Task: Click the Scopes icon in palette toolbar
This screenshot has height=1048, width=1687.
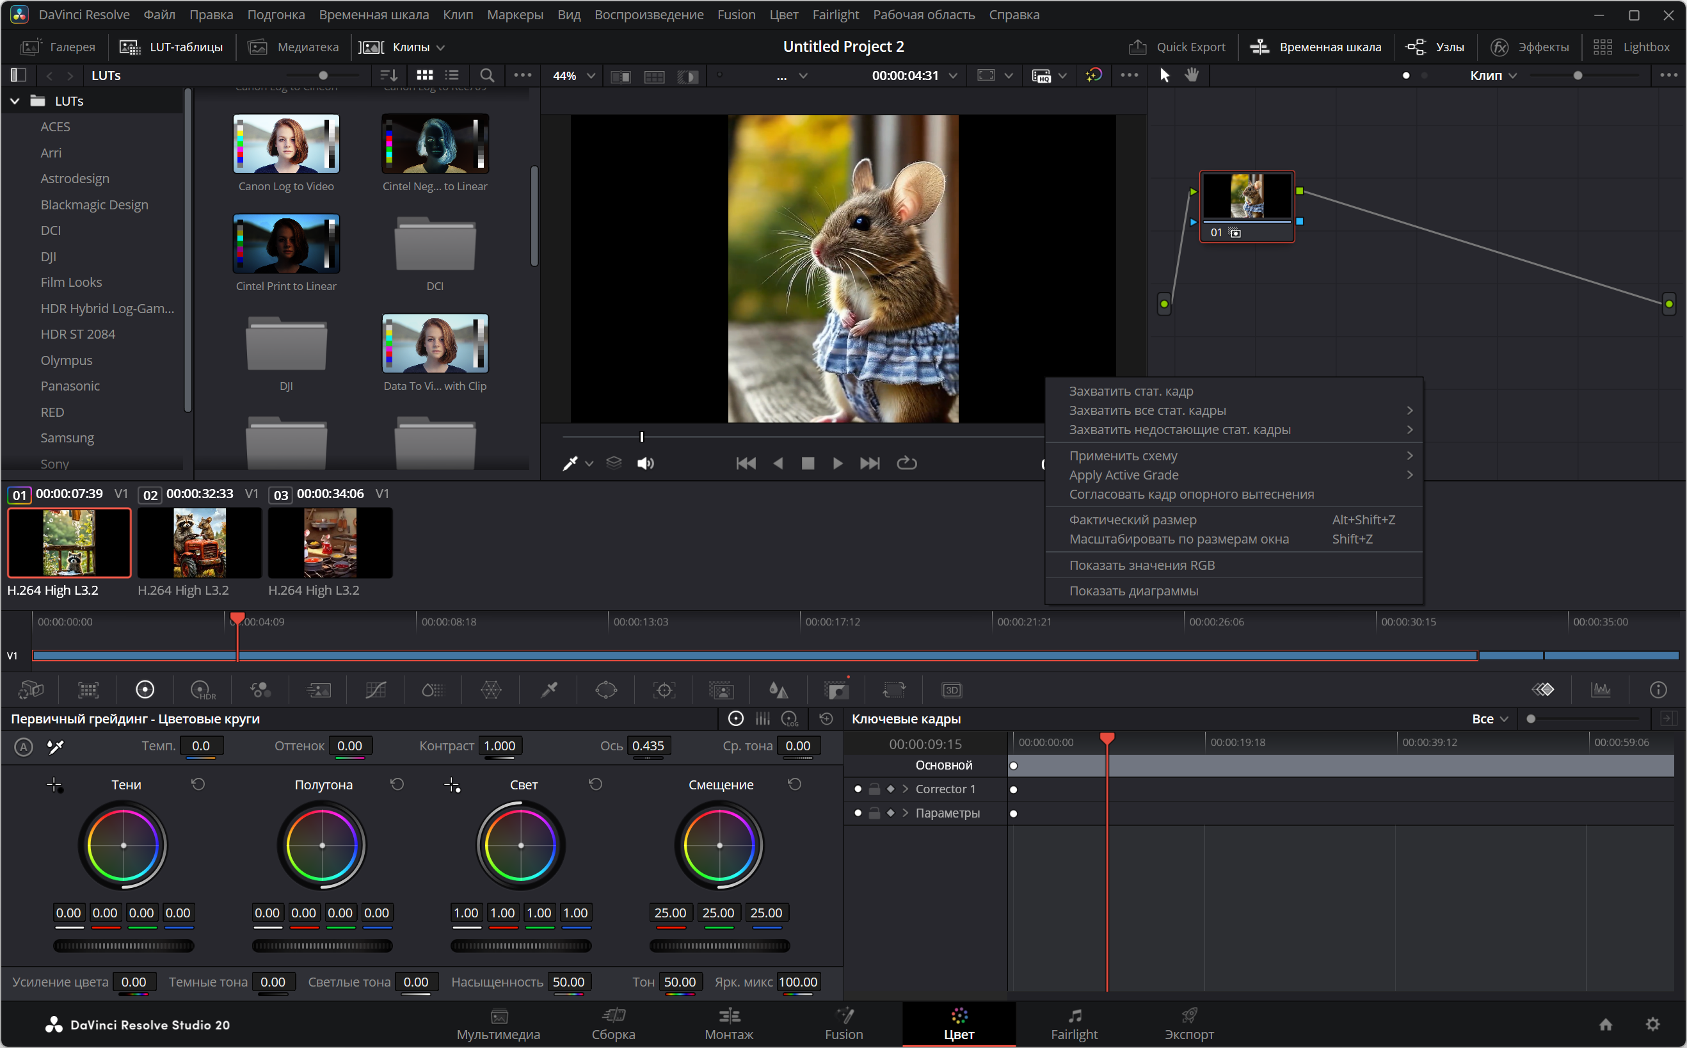Action: coord(1601,689)
